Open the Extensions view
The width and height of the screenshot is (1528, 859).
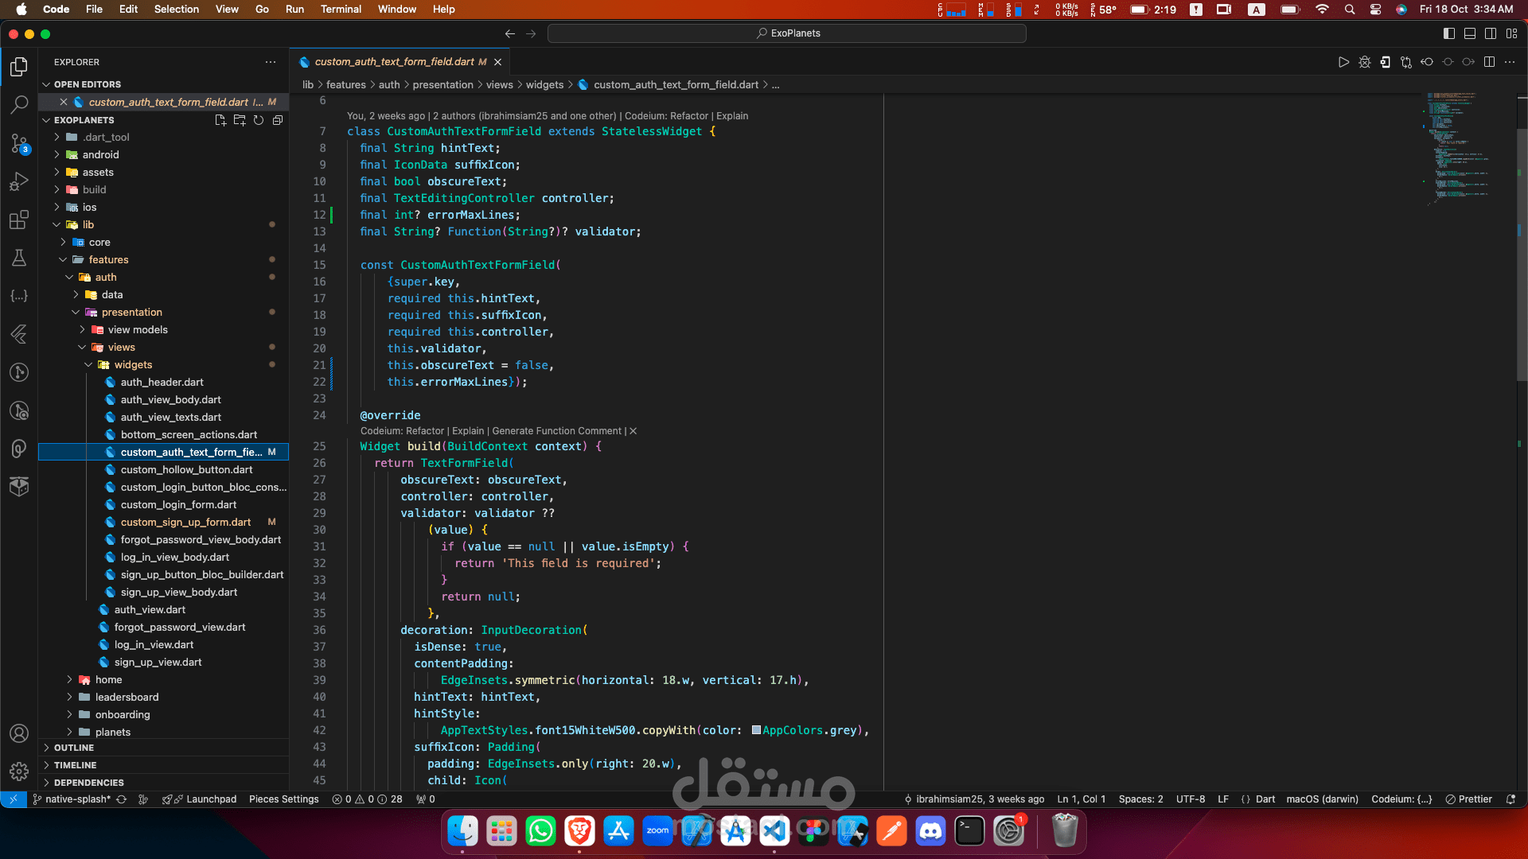[19, 220]
